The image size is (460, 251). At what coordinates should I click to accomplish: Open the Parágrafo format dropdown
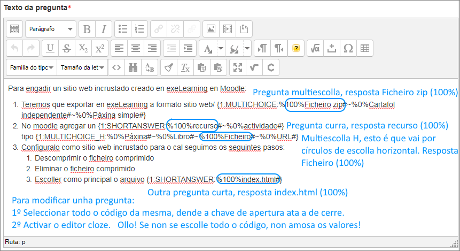pyautogui.click(x=50, y=29)
